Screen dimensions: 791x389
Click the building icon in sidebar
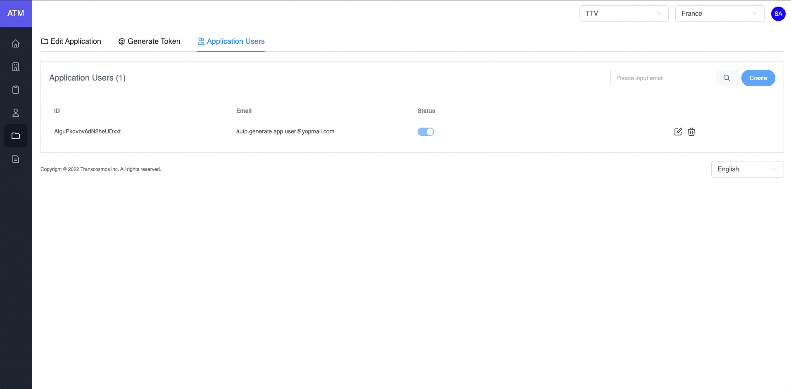click(16, 66)
